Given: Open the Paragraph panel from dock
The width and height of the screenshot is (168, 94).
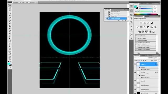Looking at the screenshot, I should (131, 30).
